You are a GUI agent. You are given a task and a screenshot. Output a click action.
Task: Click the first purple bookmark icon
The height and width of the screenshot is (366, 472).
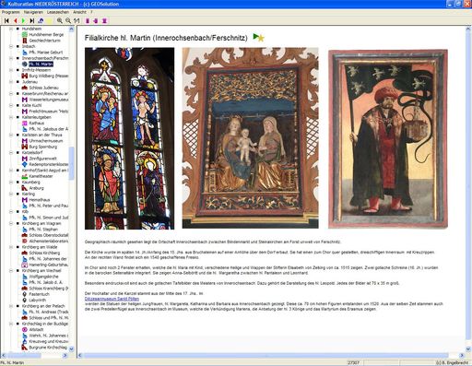pos(88,20)
